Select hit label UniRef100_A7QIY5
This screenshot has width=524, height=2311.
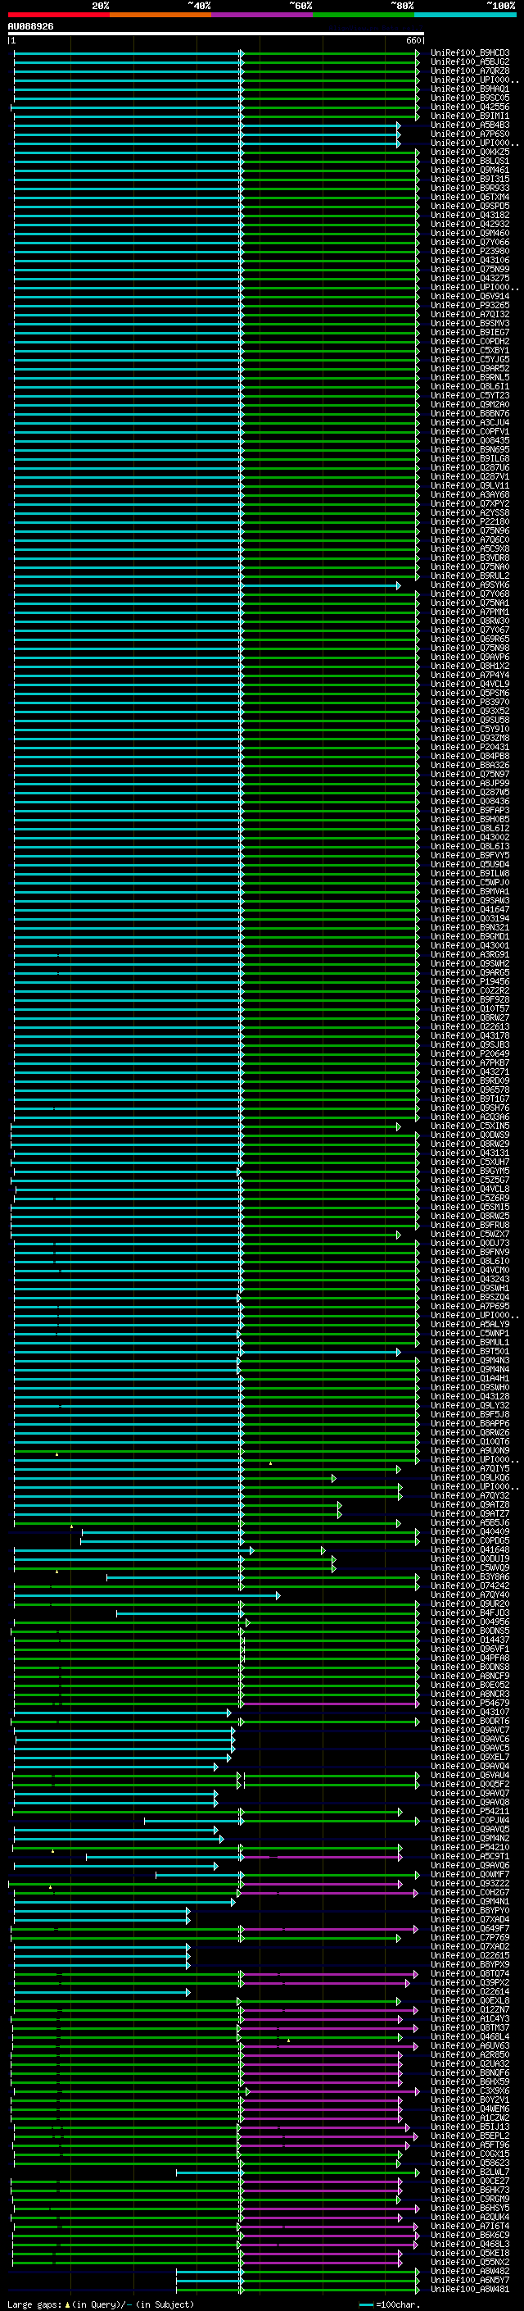pyautogui.click(x=470, y=1470)
